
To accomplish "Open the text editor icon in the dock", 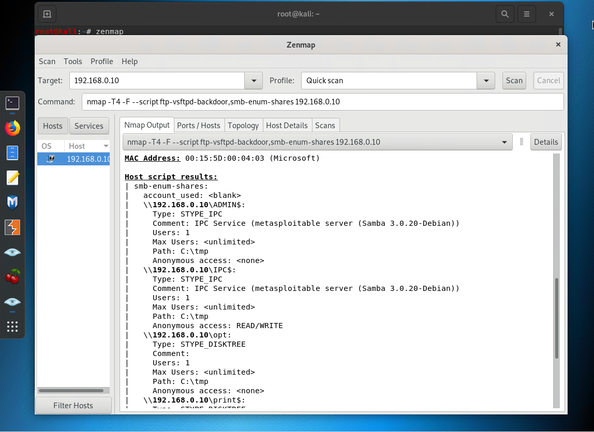I will 12,177.
